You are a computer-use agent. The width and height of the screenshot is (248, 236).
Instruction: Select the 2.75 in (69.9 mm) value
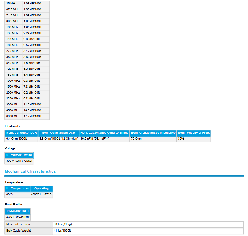click(18, 217)
